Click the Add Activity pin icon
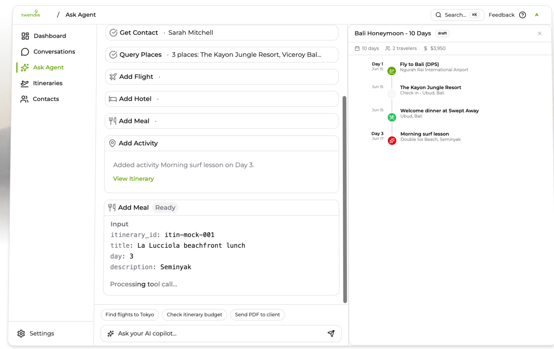554x349 pixels. click(x=112, y=143)
